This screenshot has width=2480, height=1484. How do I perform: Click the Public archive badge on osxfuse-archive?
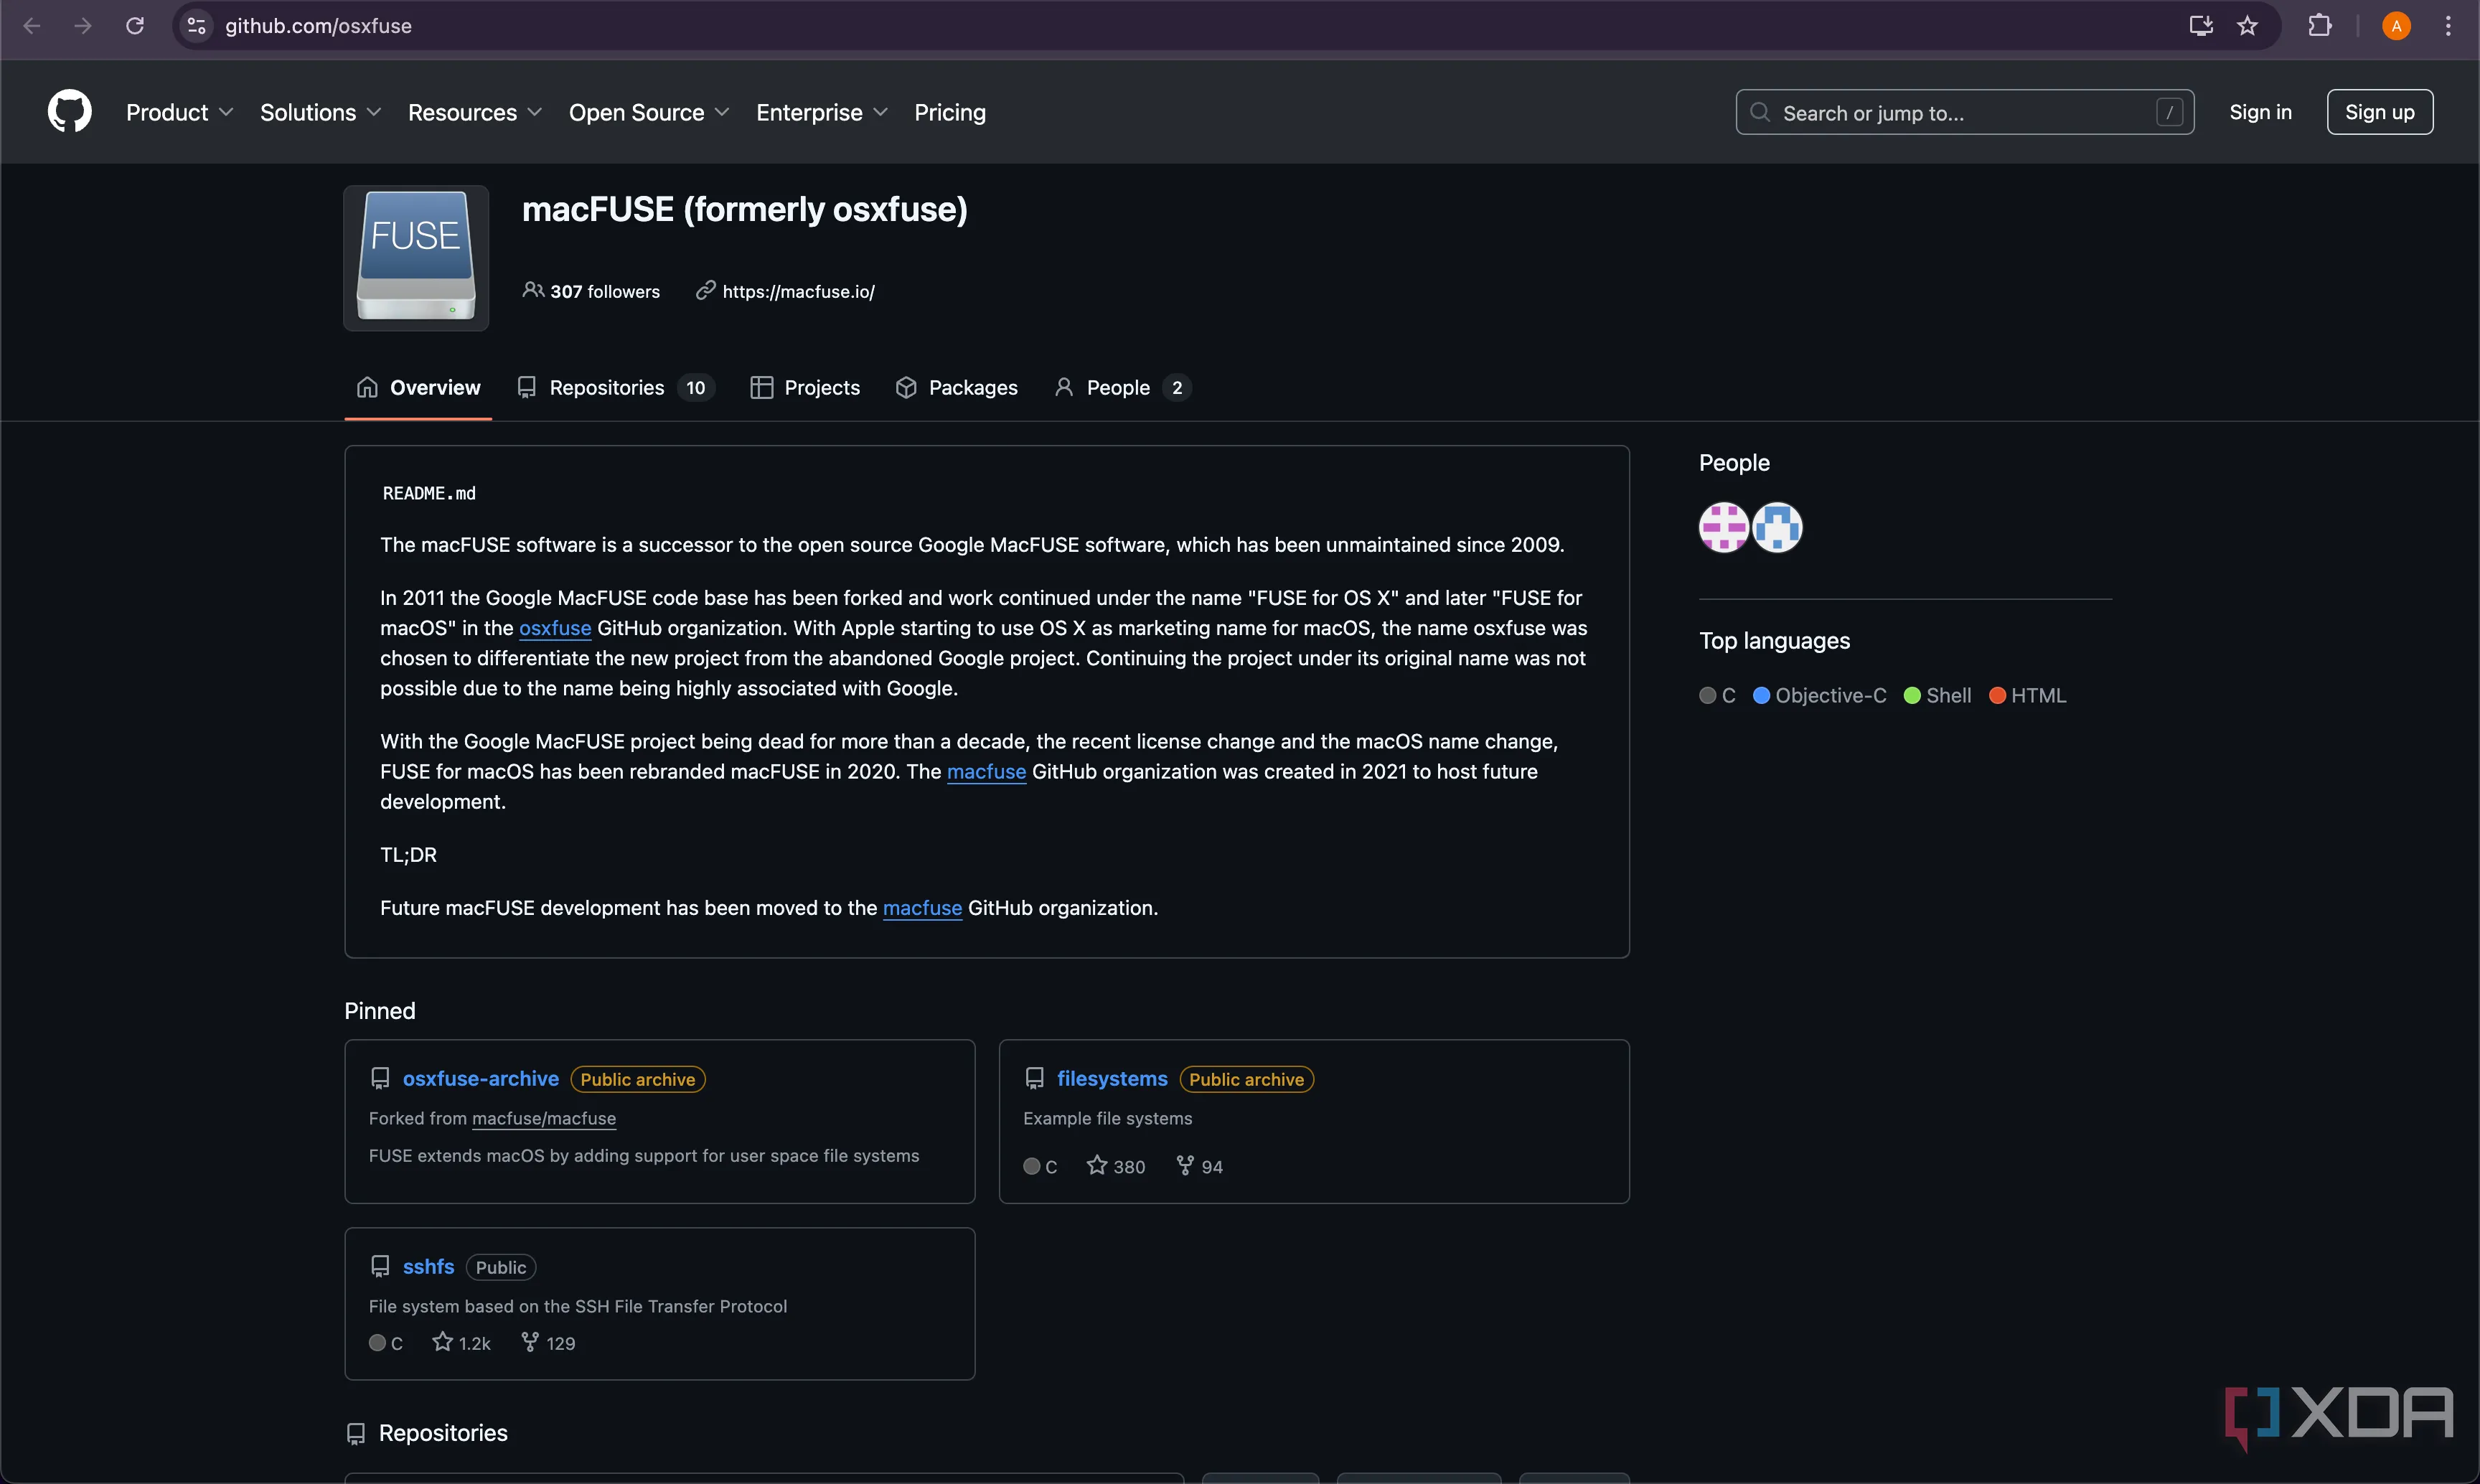[x=638, y=1079]
